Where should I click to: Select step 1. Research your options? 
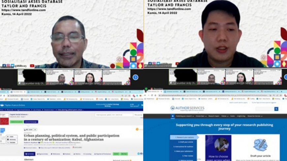[184, 137]
